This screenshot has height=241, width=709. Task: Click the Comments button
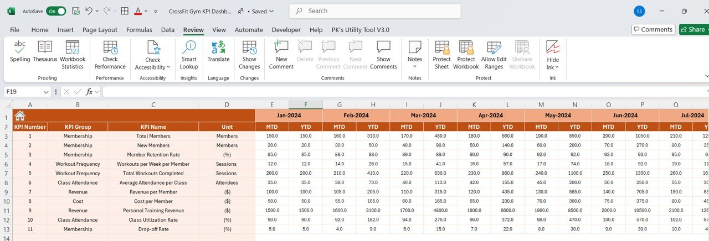click(x=653, y=29)
